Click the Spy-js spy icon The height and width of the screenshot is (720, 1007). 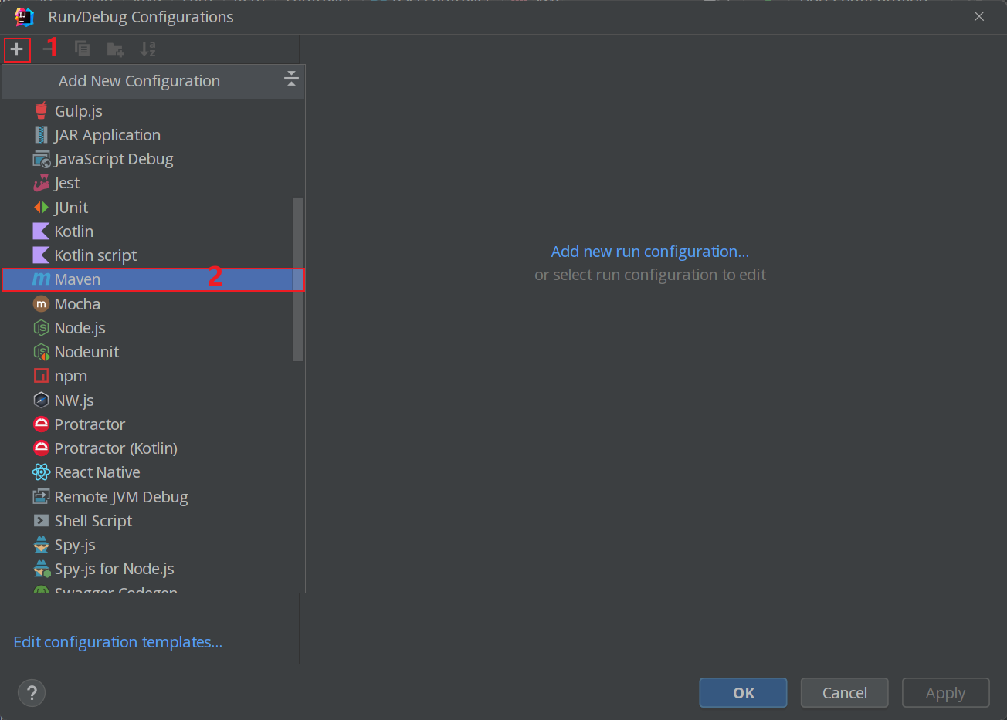click(x=41, y=545)
